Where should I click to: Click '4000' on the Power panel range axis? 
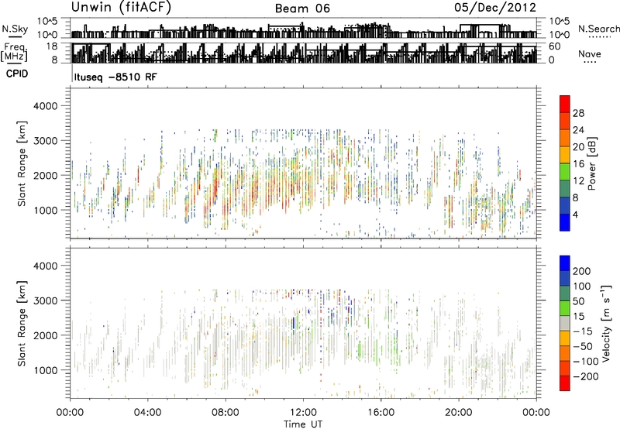pyautogui.click(x=46, y=106)
